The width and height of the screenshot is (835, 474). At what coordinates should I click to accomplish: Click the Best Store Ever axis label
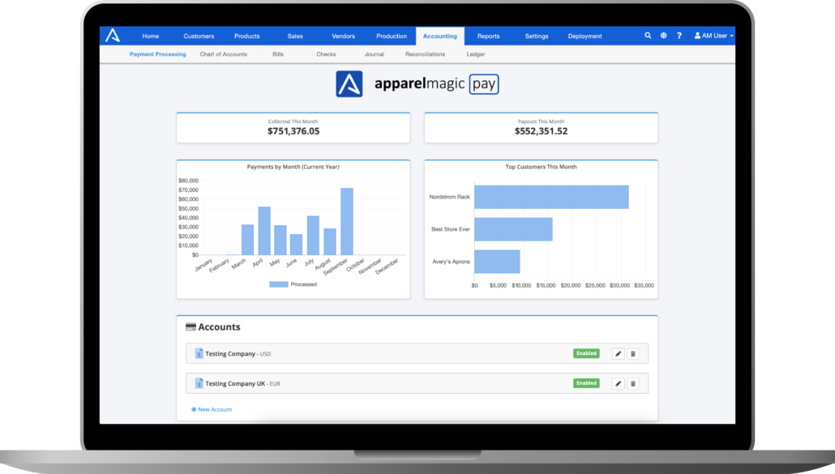451,229
